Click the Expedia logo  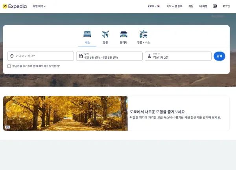pos(15,6)
